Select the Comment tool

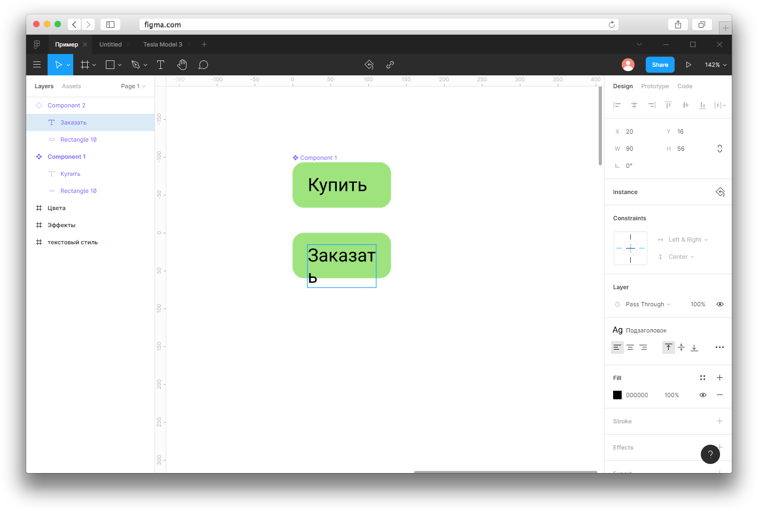pyautogui.click(x=203, y=65)
